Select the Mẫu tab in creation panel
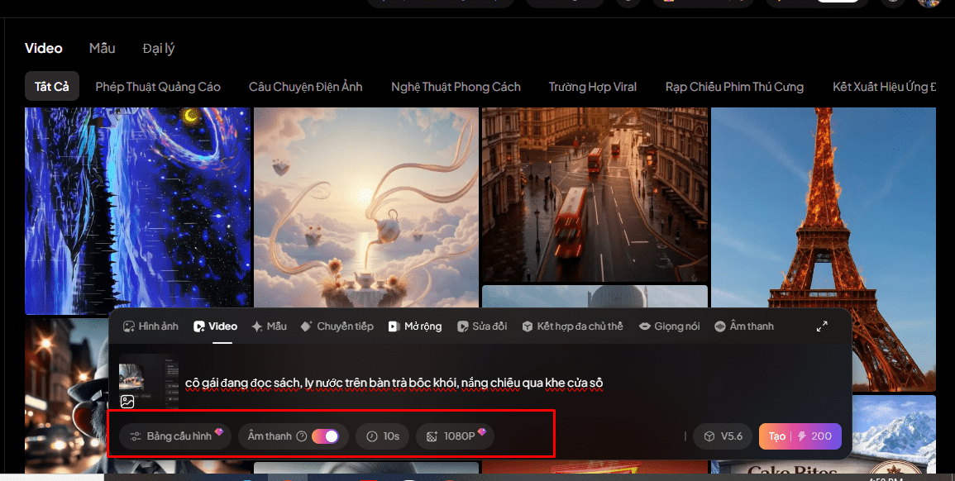 [x=270, y=326]
